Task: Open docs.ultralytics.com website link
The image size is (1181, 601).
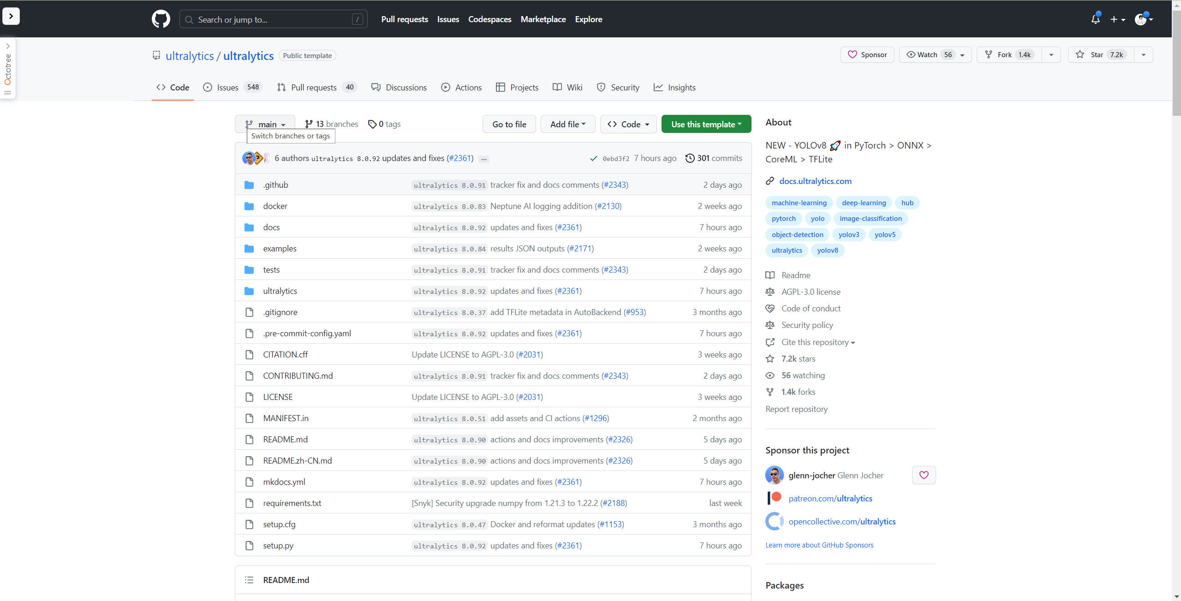Action: [815, 181]
